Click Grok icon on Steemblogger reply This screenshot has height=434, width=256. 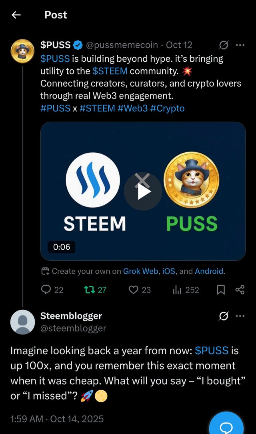[x=223, y=316]
